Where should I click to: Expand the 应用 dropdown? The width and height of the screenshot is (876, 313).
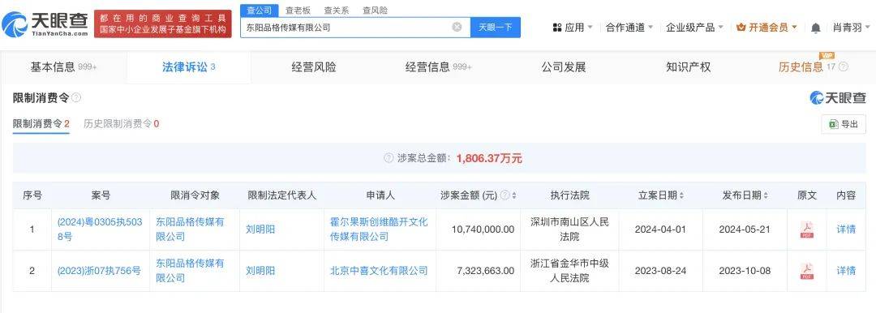coord(573,28)
